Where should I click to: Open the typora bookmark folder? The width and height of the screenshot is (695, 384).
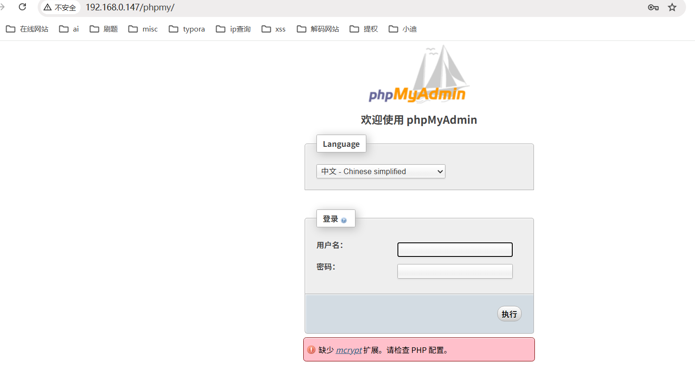(187, 29)
